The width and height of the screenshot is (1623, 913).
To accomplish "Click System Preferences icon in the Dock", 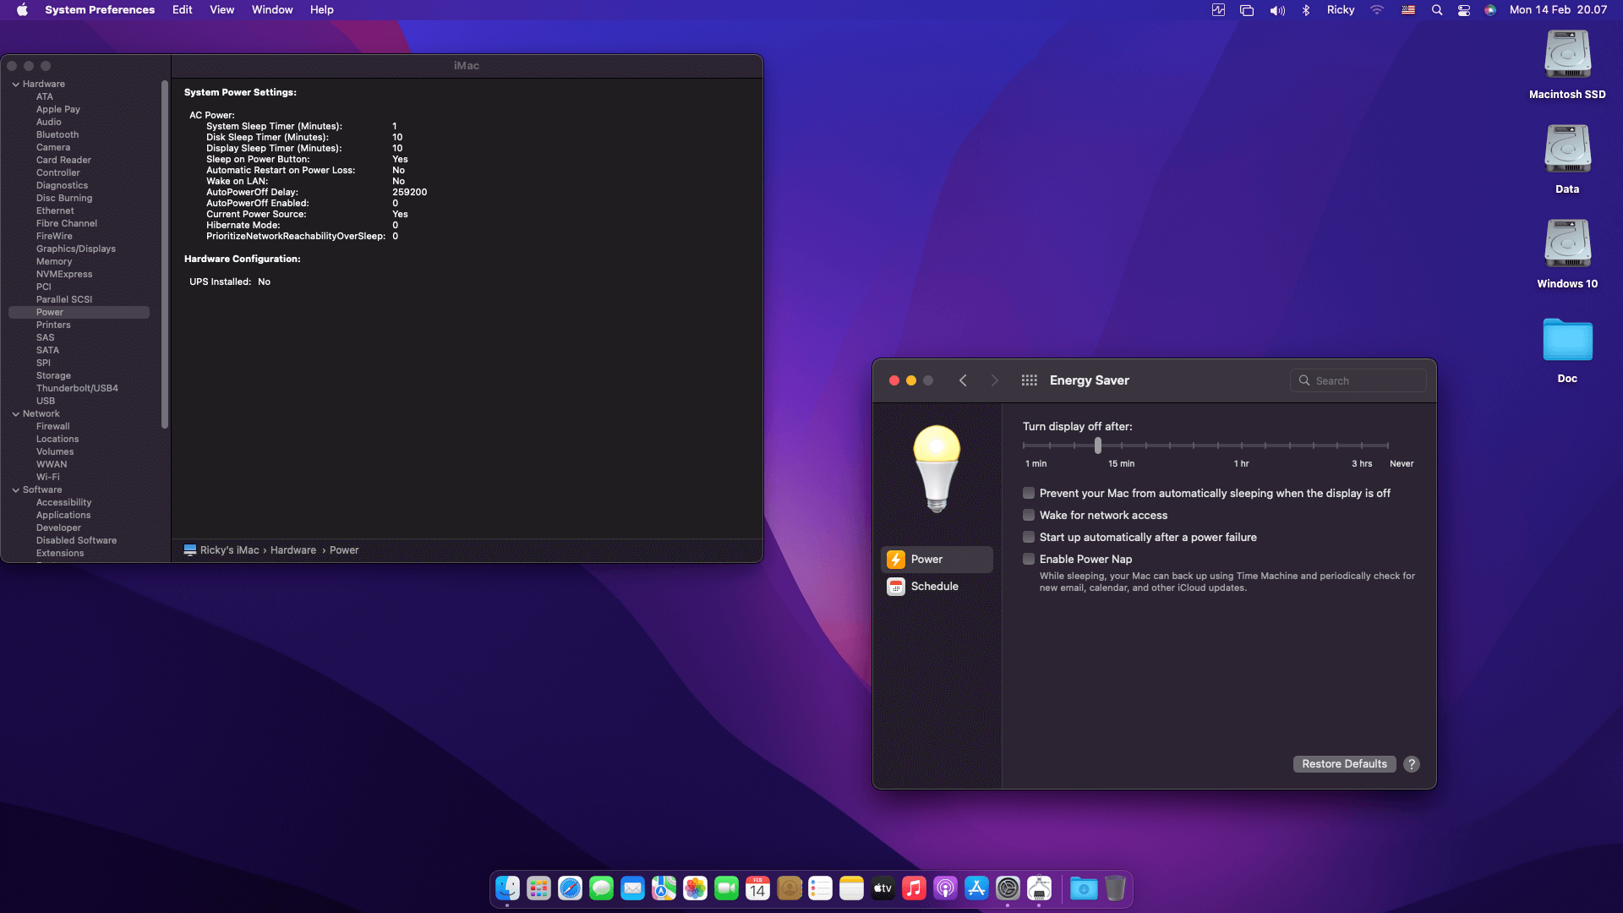I will (x=1008, y=888).
